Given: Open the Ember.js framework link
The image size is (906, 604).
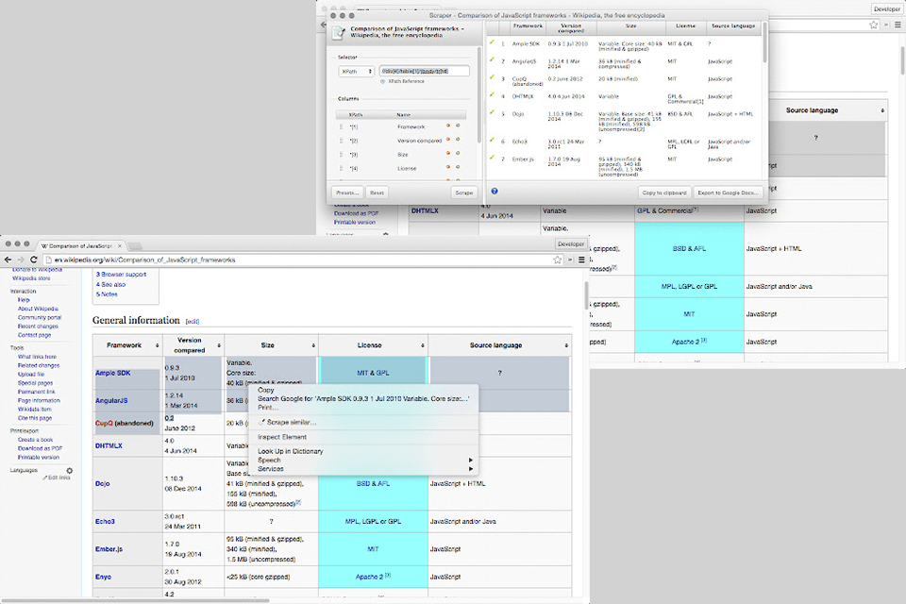Looking at the screenshot, I should click(109, 549).
